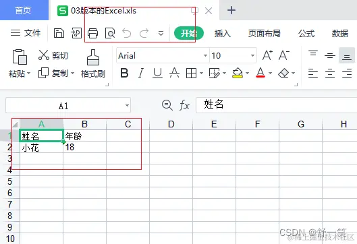Go to the 首页 home tab
357x244 pixels.
coord(24,10)
